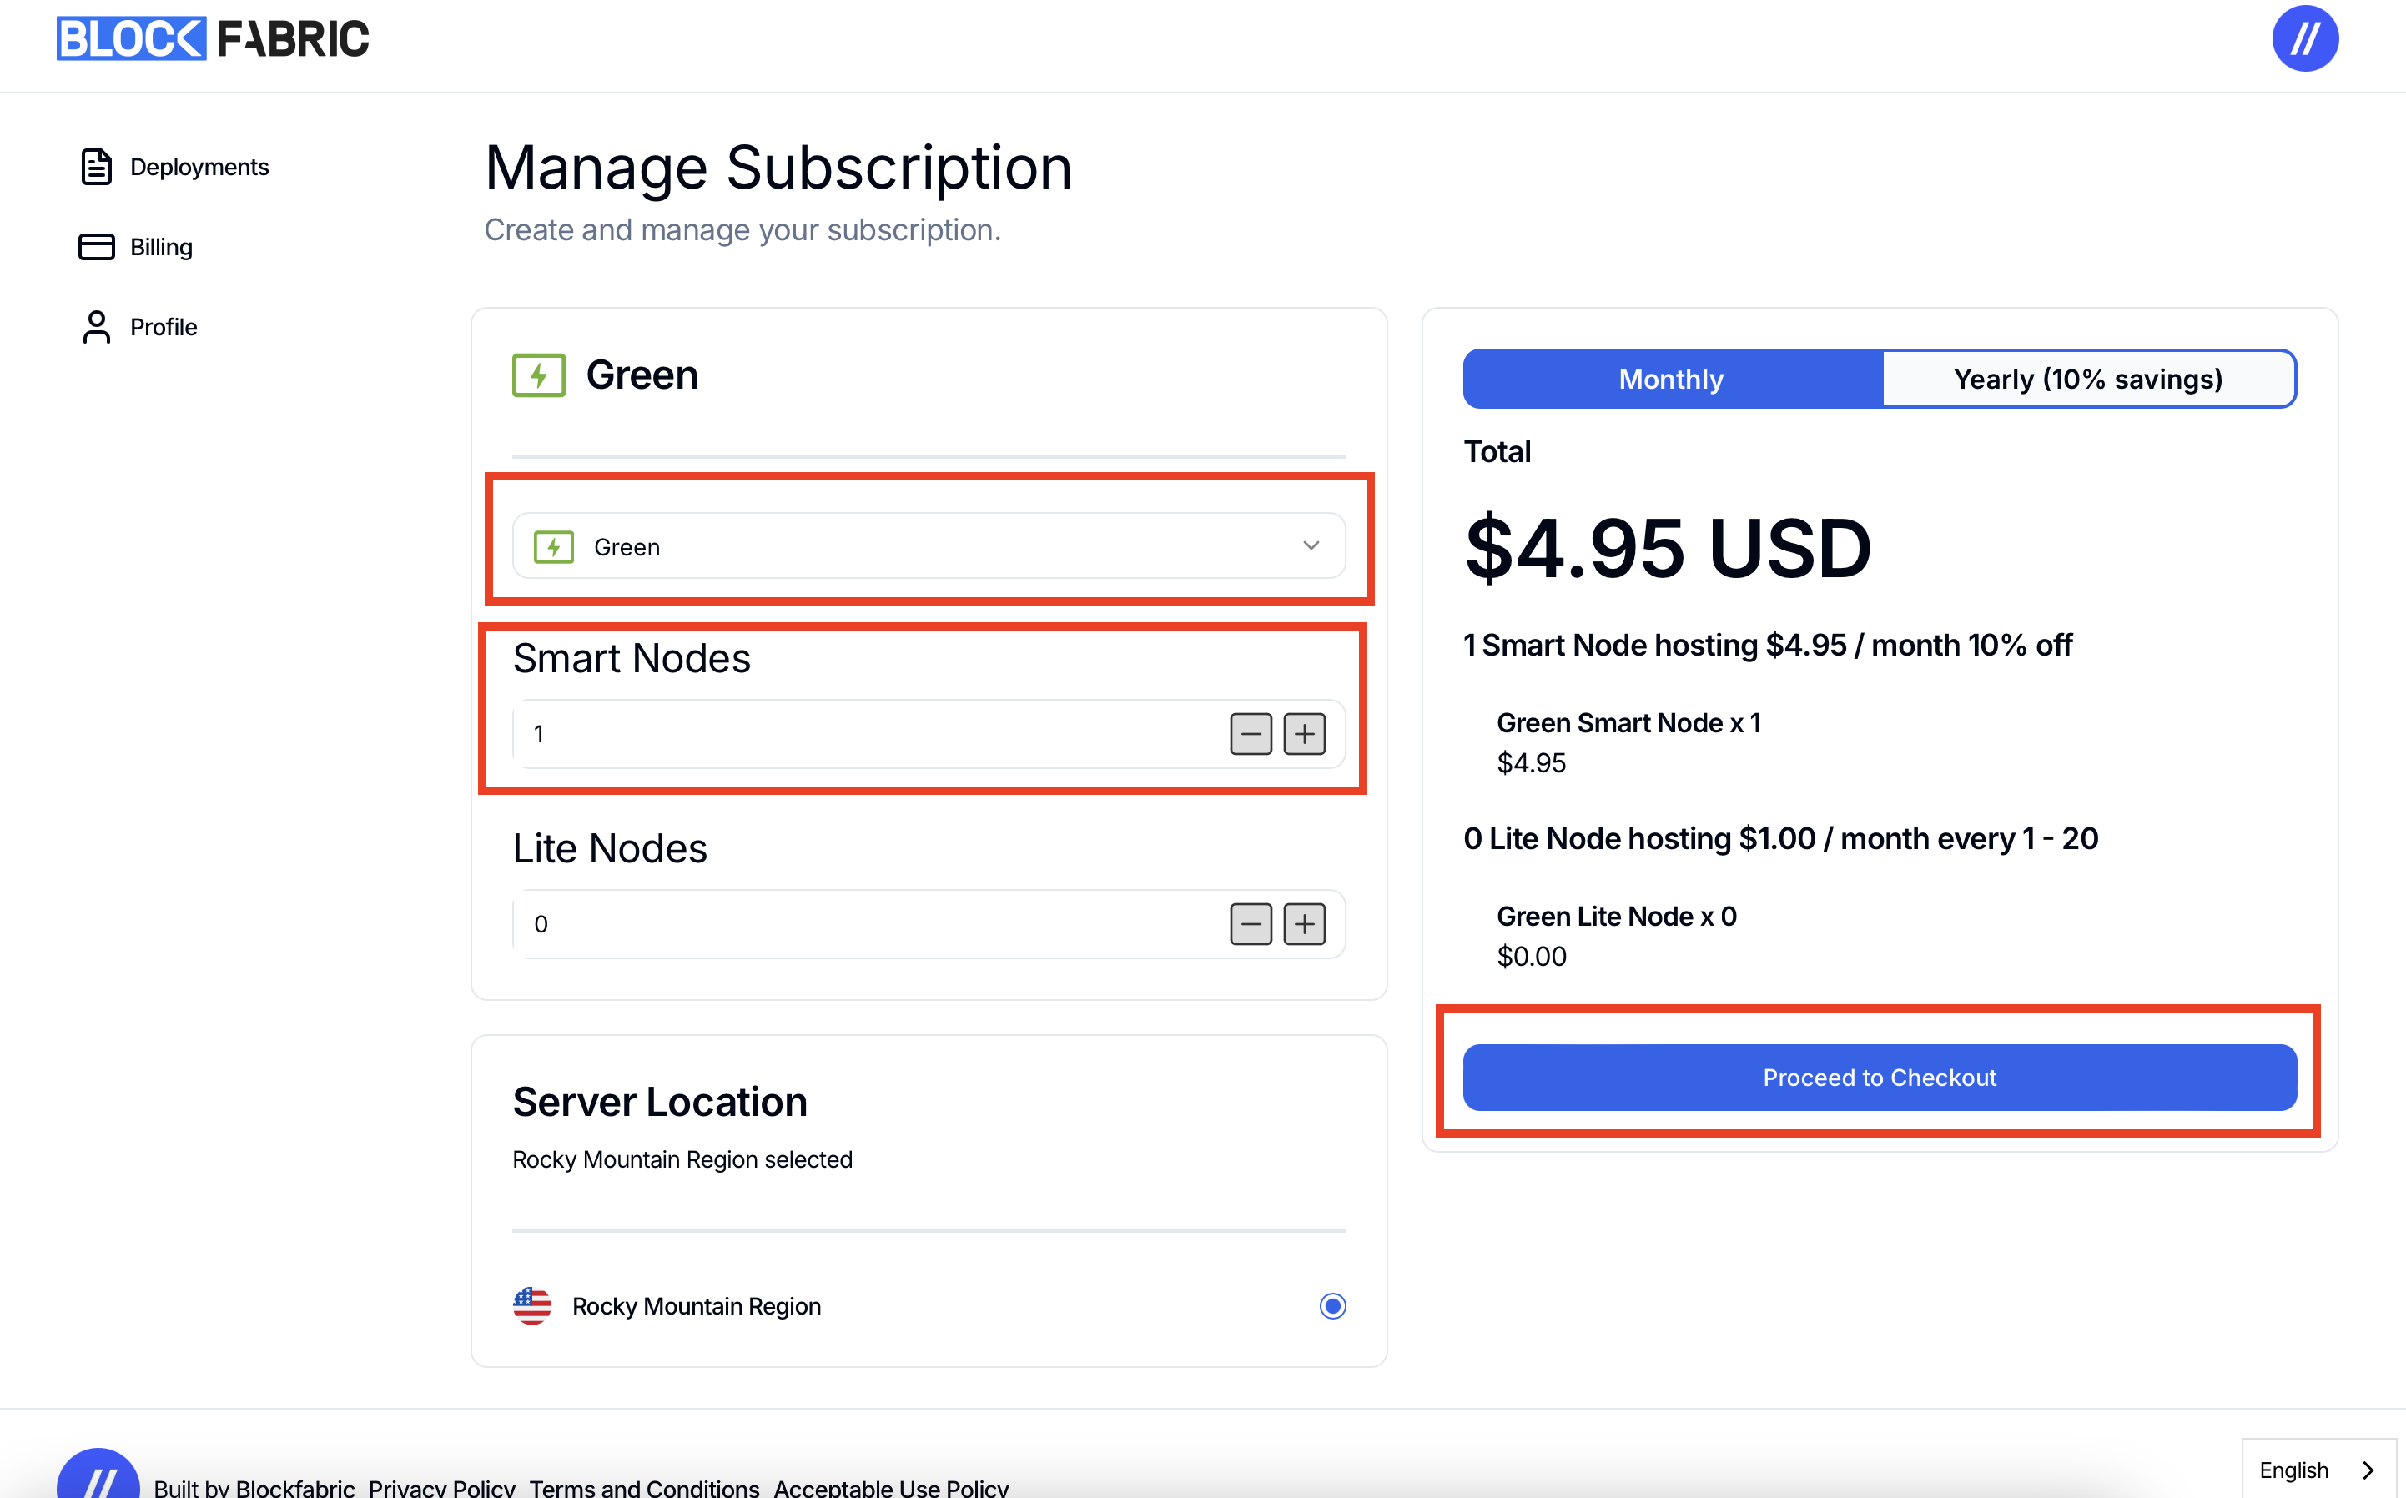This screenshot has width=2406, height=1498.
Task: Open the user avatar menu
Action: [x=2305, y=38]
